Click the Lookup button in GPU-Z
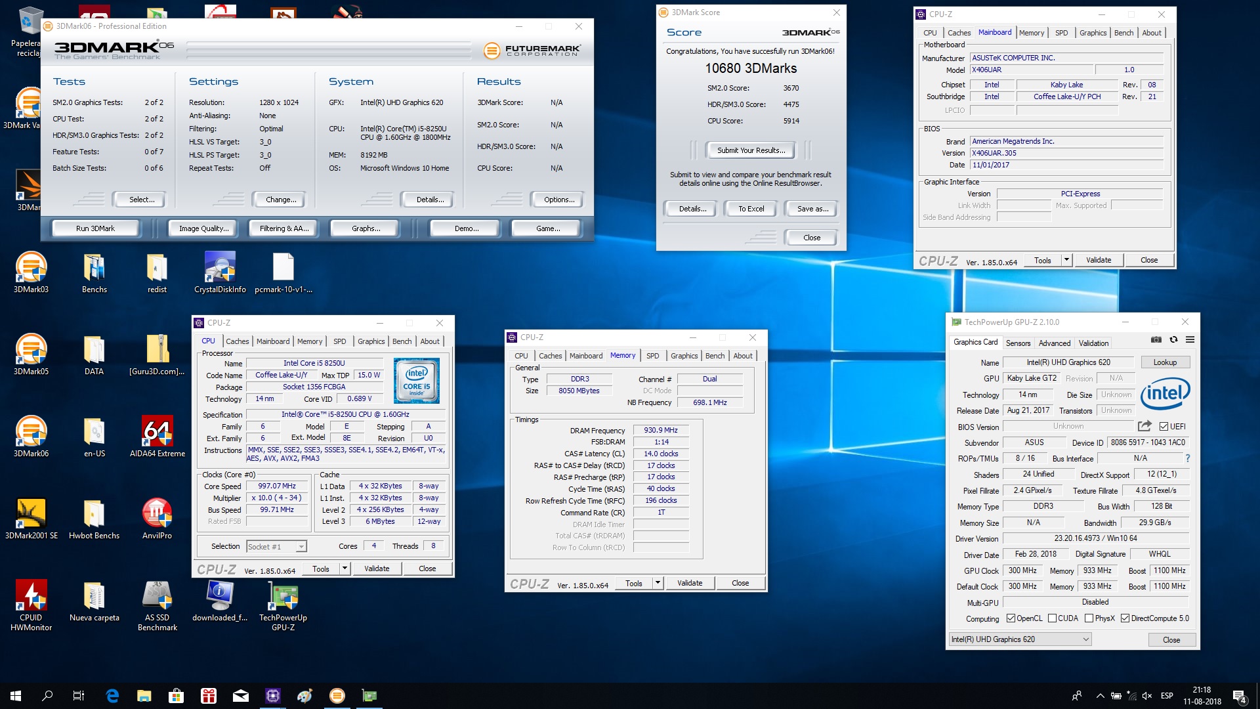Screen dimensions: 1260x709 coord(1165,362)
